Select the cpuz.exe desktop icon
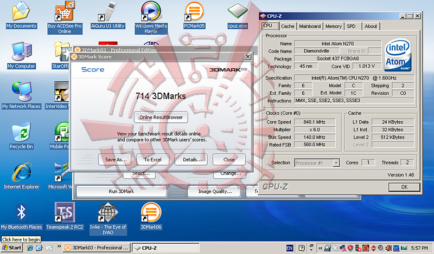Viewport: 434px width, 254px height. tap(237, 15)
